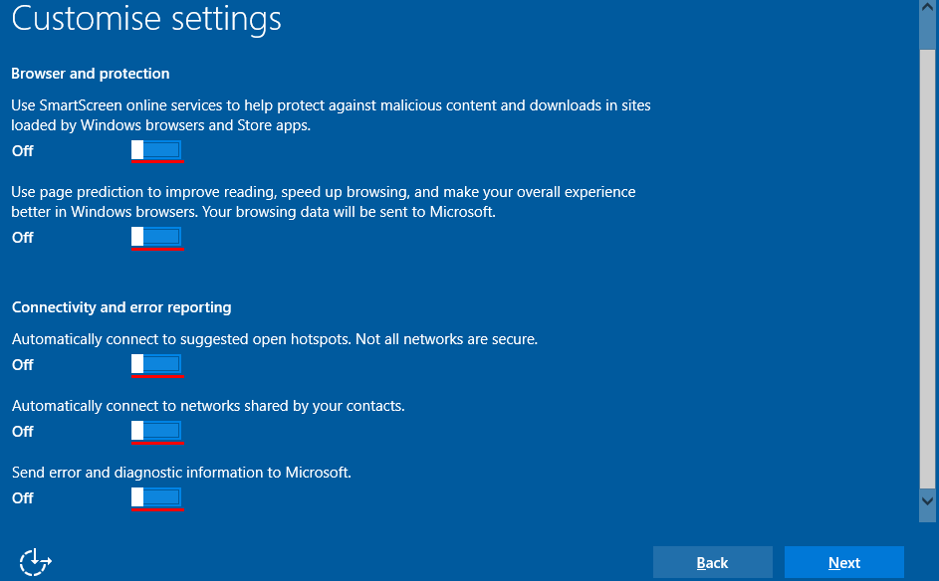939x581 pixels.
Task: Go back with the Back button
Action: (x=713, y=562)
